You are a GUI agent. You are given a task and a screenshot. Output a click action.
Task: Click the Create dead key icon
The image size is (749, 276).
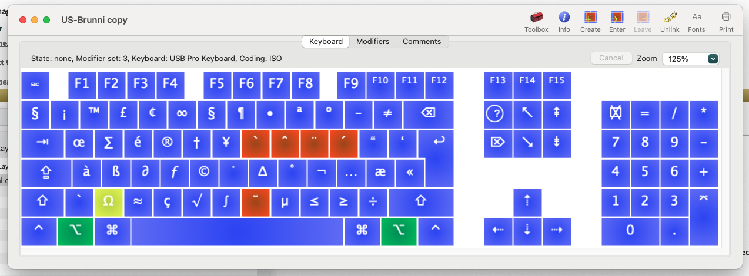click(x=590, y=22)
